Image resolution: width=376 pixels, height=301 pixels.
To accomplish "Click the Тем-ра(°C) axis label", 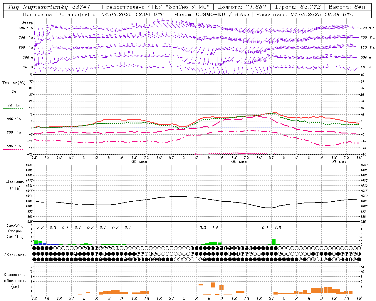I will point(14,83).
